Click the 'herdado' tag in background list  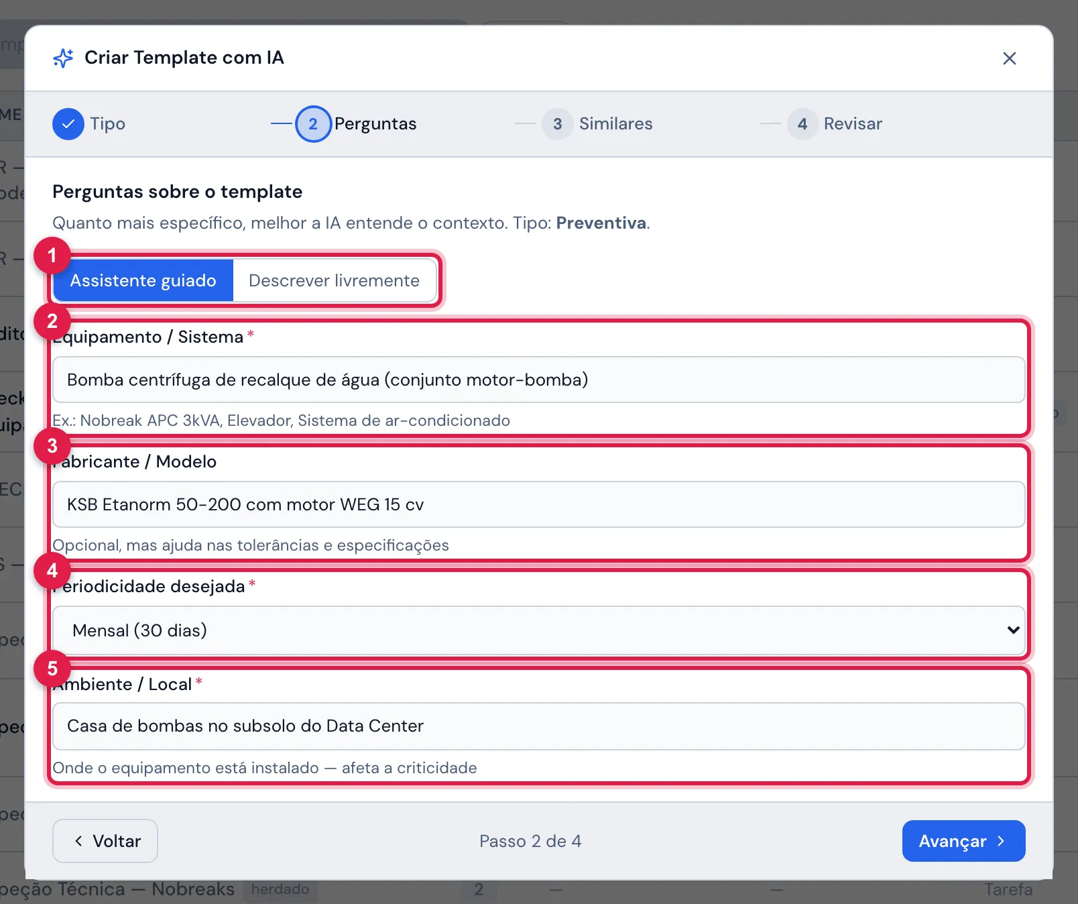click(x=280, y=889)
